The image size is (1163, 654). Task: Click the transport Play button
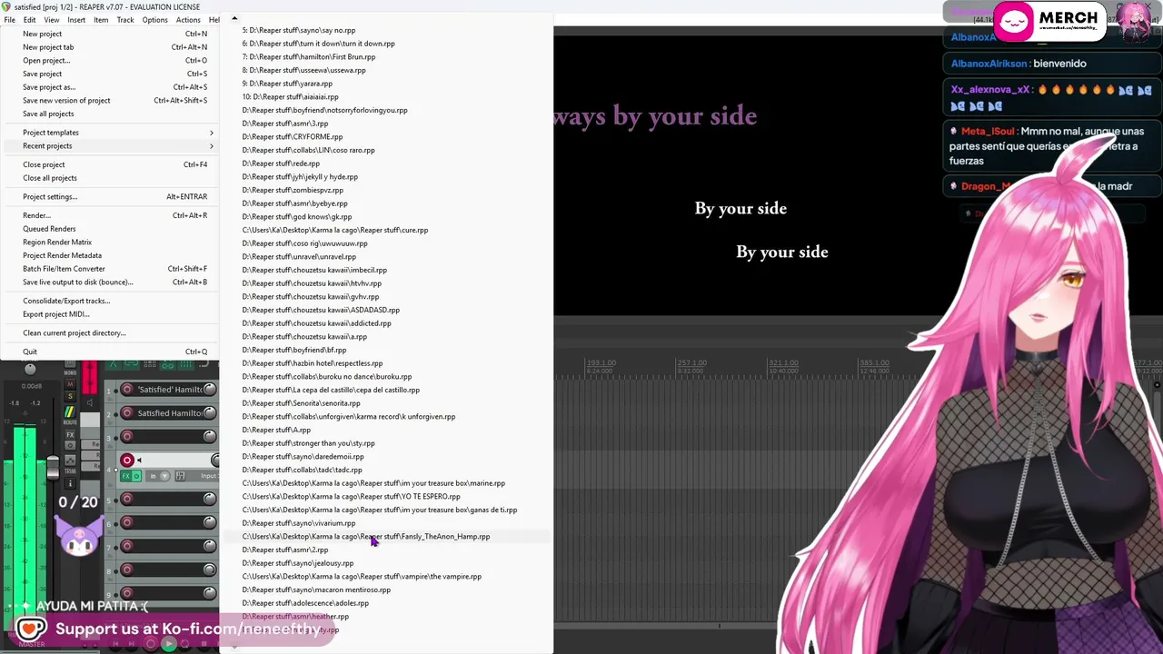[168, 644]
